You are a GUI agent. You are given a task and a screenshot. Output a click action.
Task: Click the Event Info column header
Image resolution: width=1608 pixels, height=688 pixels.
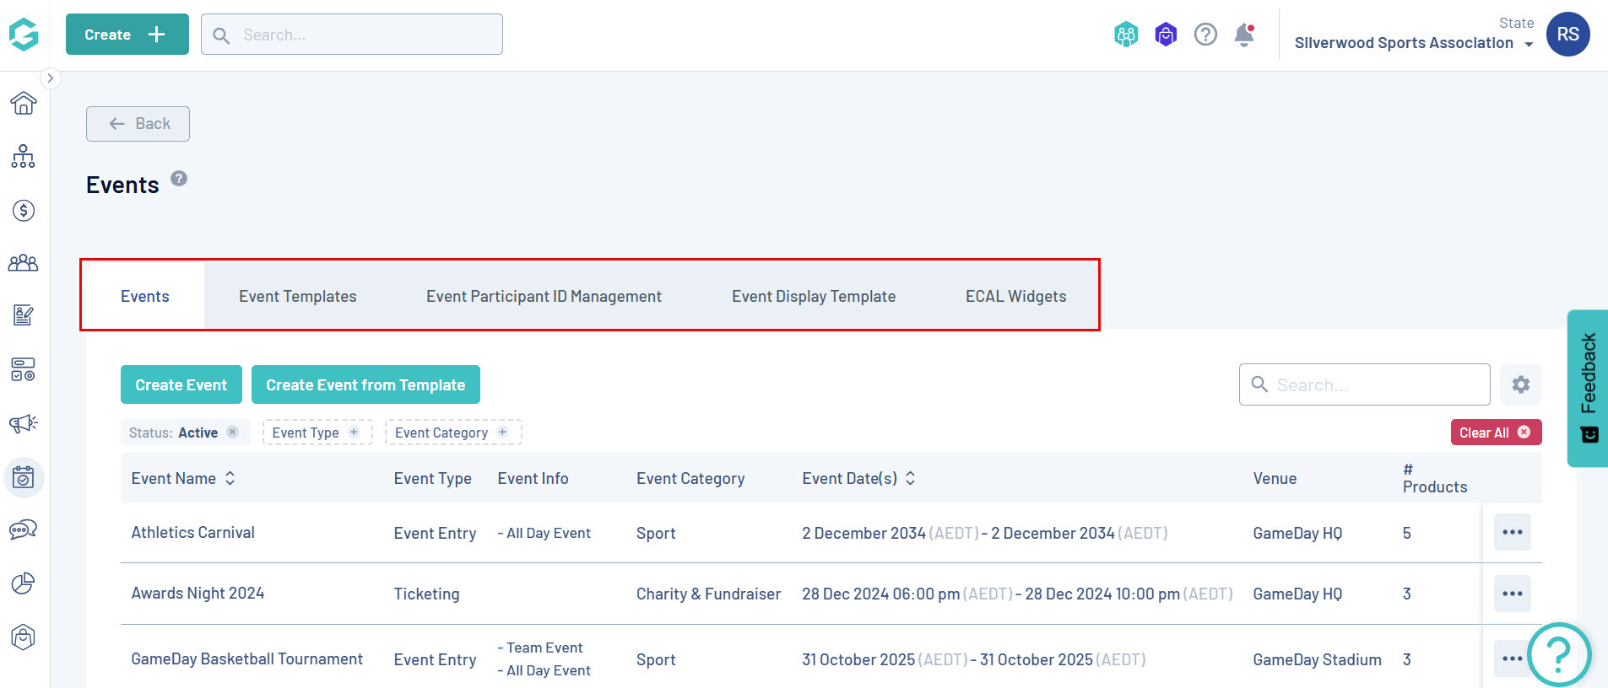(533, 478)
